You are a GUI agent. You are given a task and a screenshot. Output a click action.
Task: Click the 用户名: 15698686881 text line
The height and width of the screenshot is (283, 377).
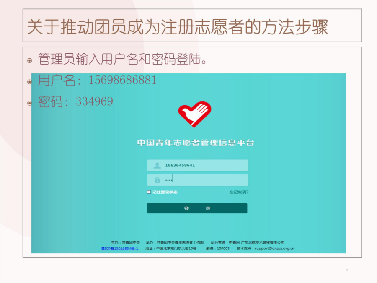coord(97,80)
